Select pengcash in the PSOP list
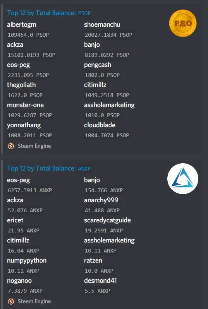 point(98,65)
